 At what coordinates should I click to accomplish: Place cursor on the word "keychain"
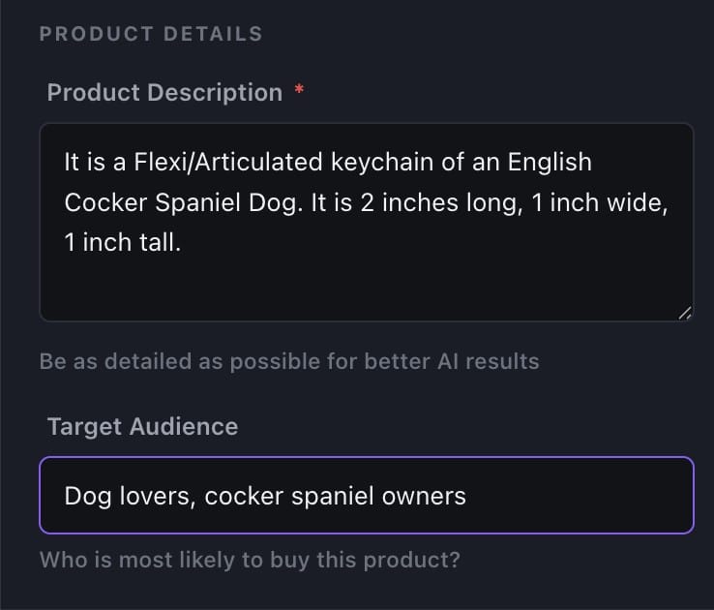pyautogui.click(x=385, y=162)
